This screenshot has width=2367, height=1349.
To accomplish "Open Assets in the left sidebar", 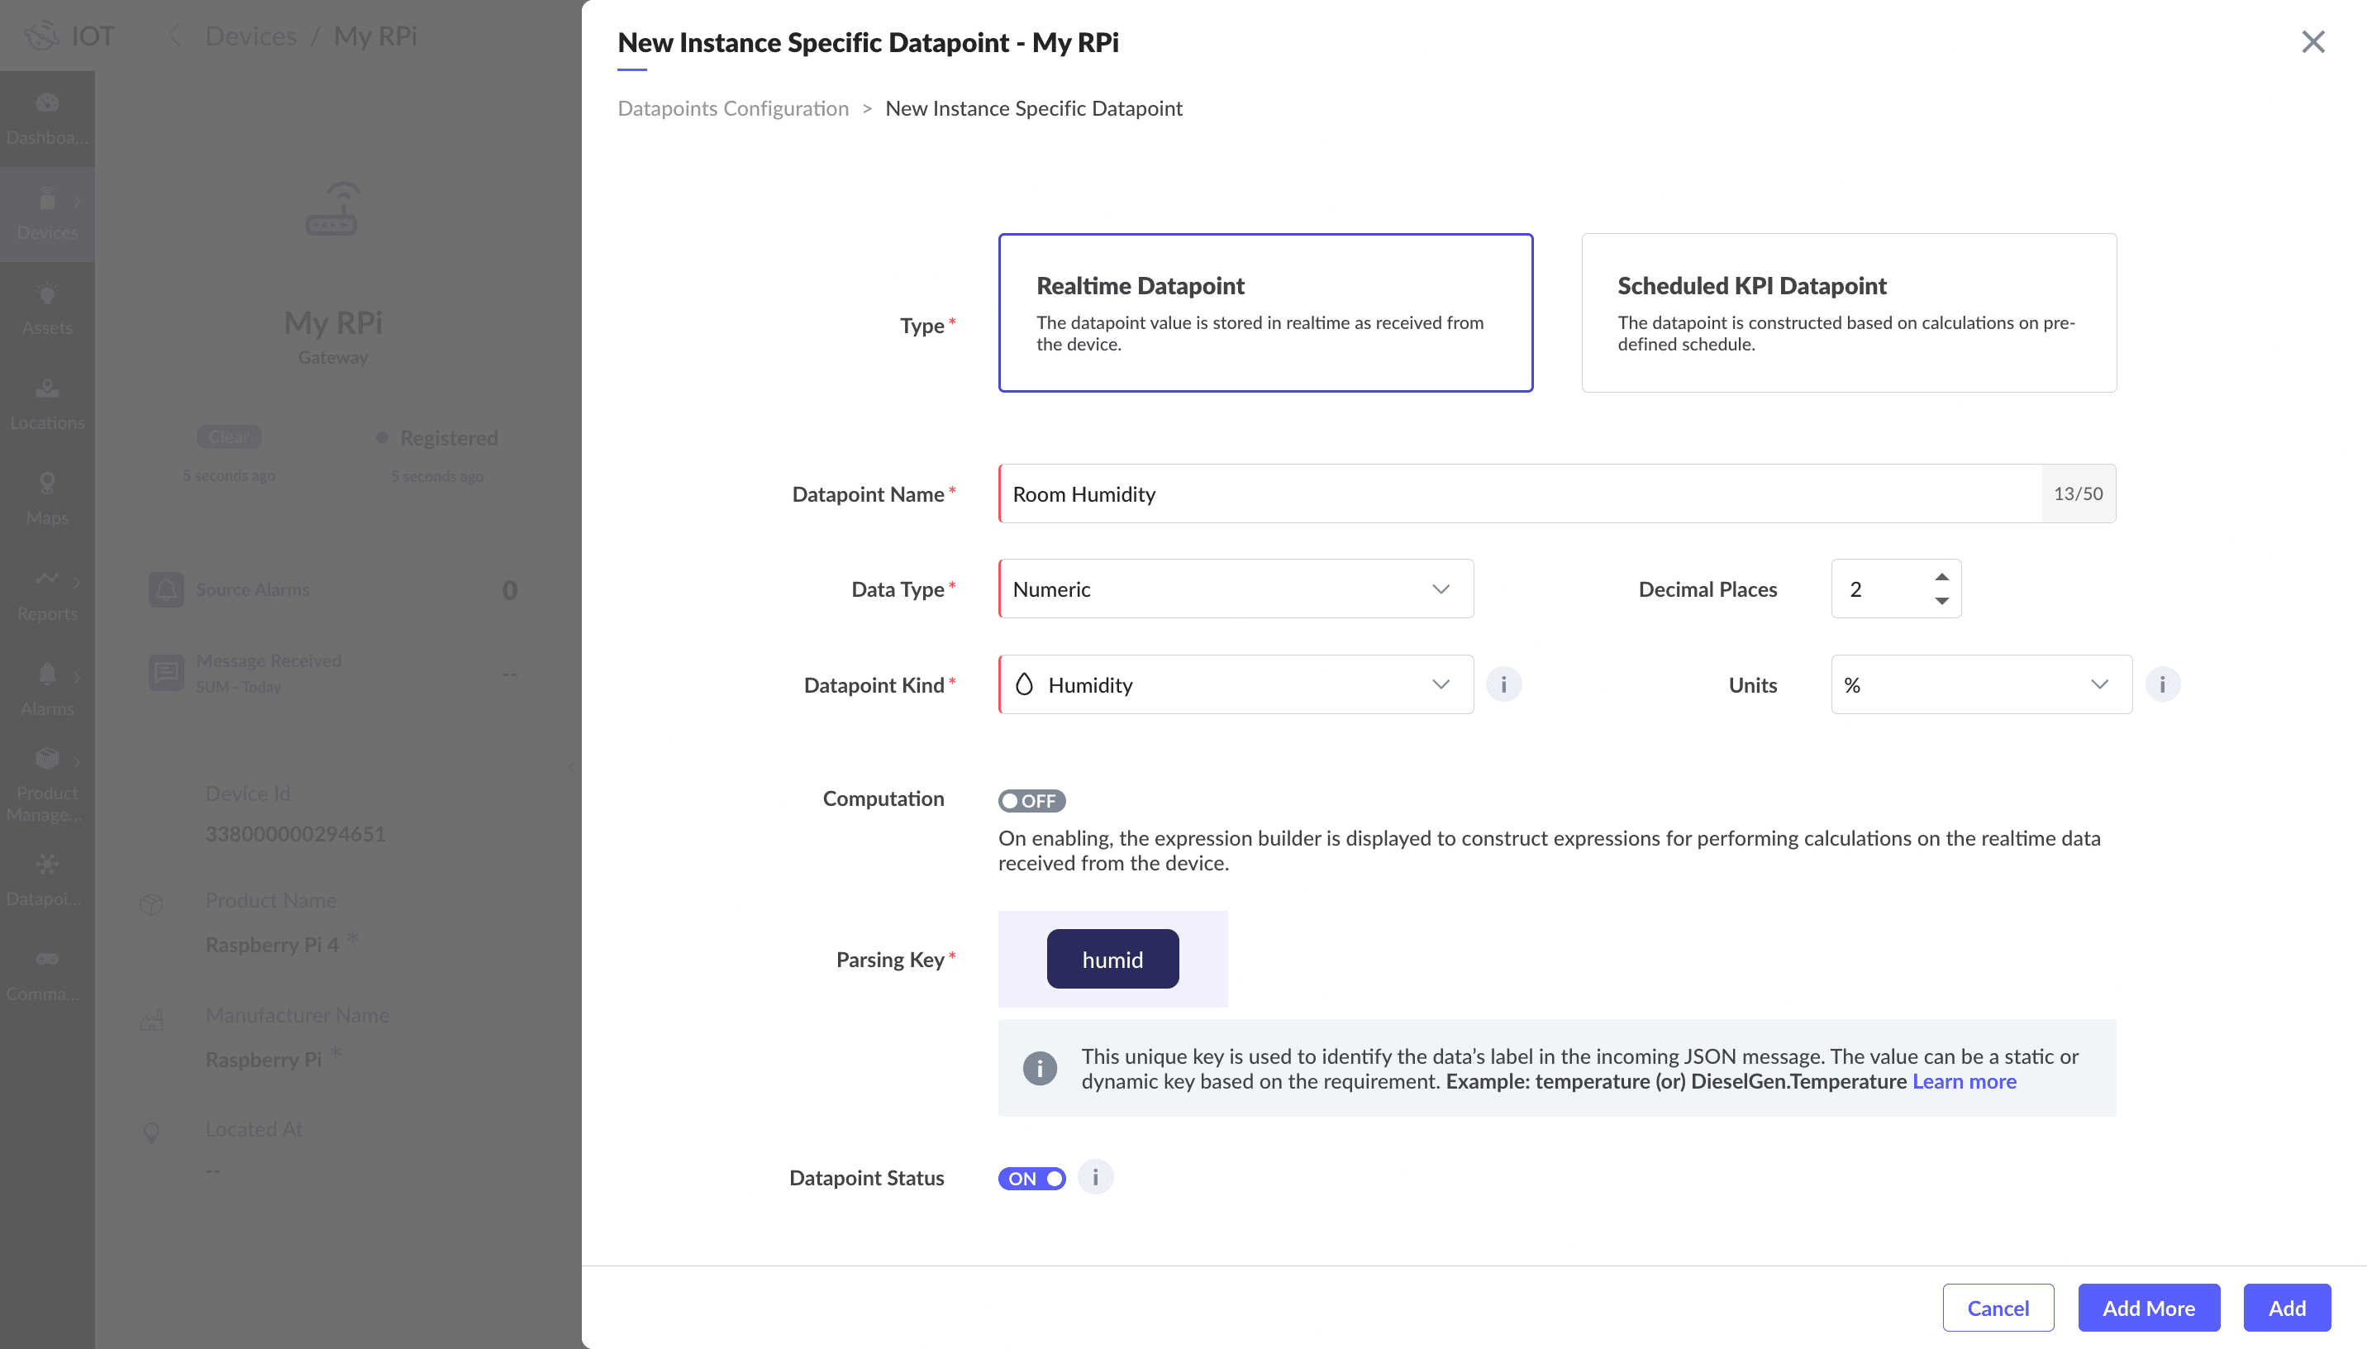I will pyautogui.click(x=46, y=308).
